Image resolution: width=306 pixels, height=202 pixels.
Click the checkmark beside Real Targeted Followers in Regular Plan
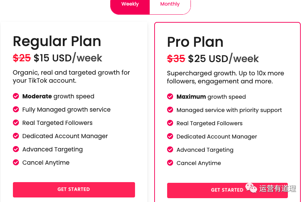pos(16,123)
